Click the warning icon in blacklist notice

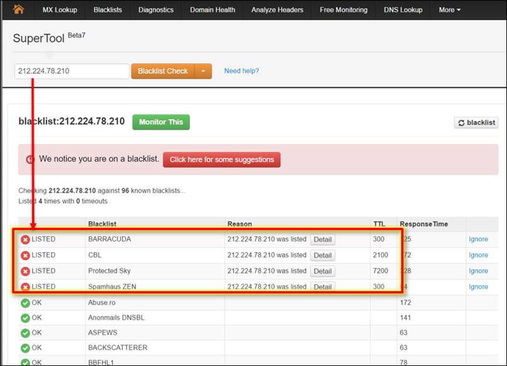pos(30,160)
